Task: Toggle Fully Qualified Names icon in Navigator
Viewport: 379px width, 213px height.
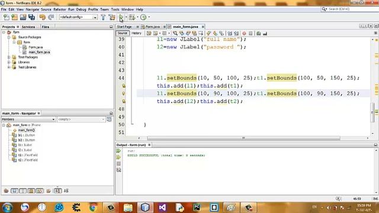Action: [49, 191]
